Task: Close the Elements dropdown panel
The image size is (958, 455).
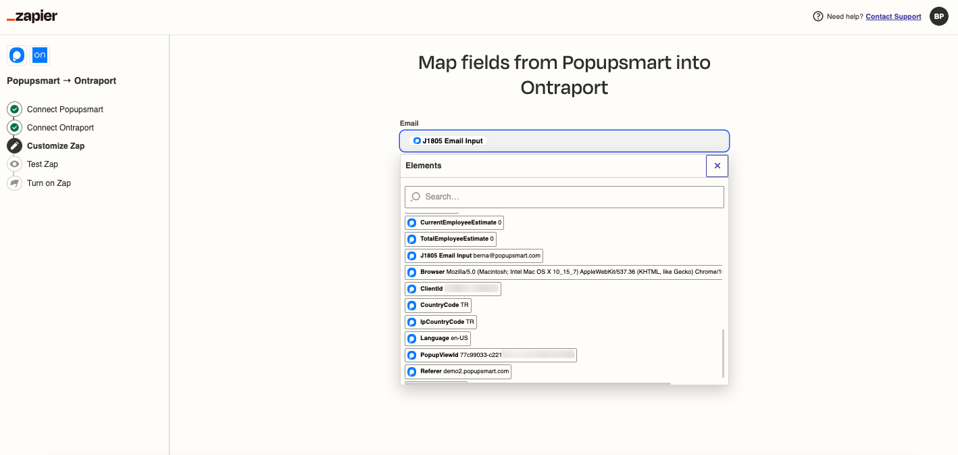Action: click(x=717, y=166)
